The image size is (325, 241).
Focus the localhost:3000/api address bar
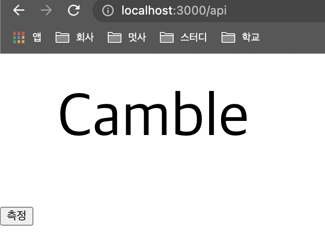click(x=210, y=10)
